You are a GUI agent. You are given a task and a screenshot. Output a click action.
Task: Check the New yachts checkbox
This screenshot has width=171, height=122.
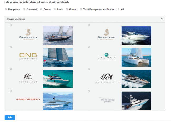coord(6,9)
